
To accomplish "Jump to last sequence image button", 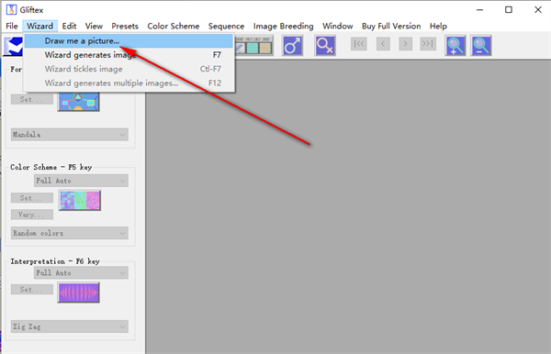I will point(428,44).
